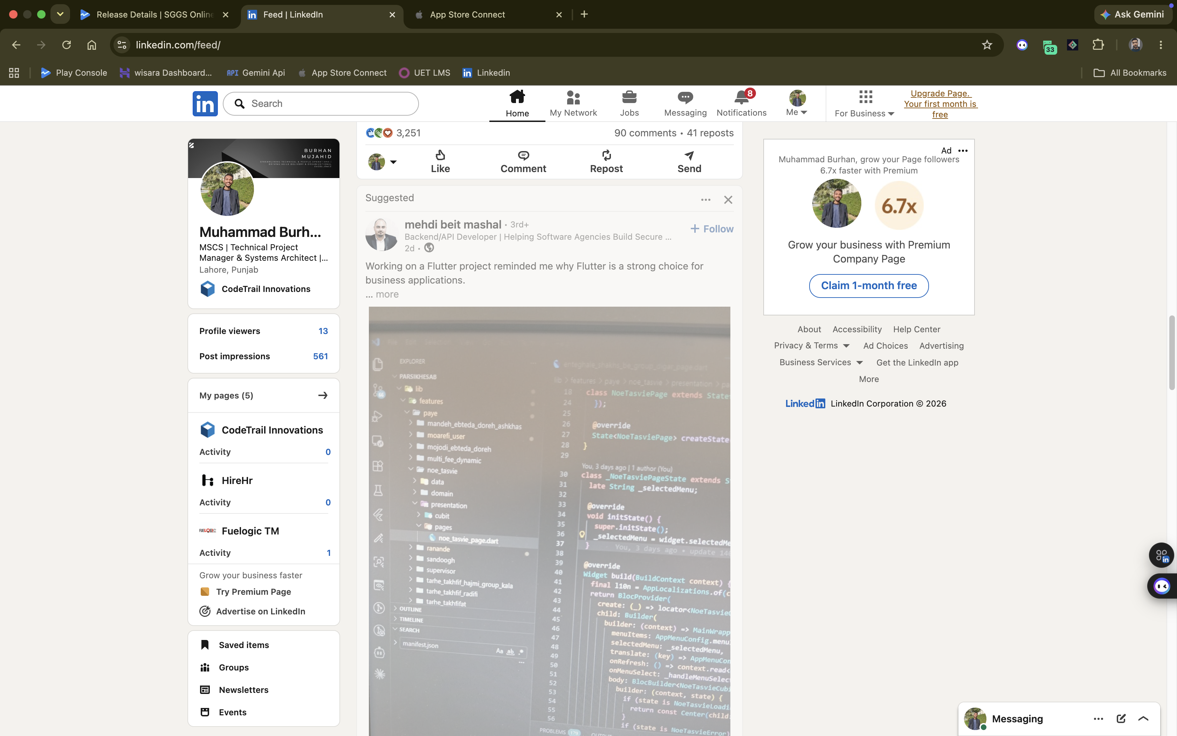Open the 90 comments link
Image resolution: width=1177 pixels, height=736 pixels.
click(645, 133)
